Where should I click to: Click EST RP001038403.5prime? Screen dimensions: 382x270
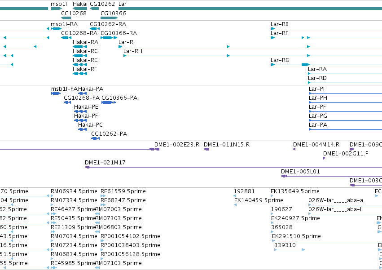pos(130,246)
